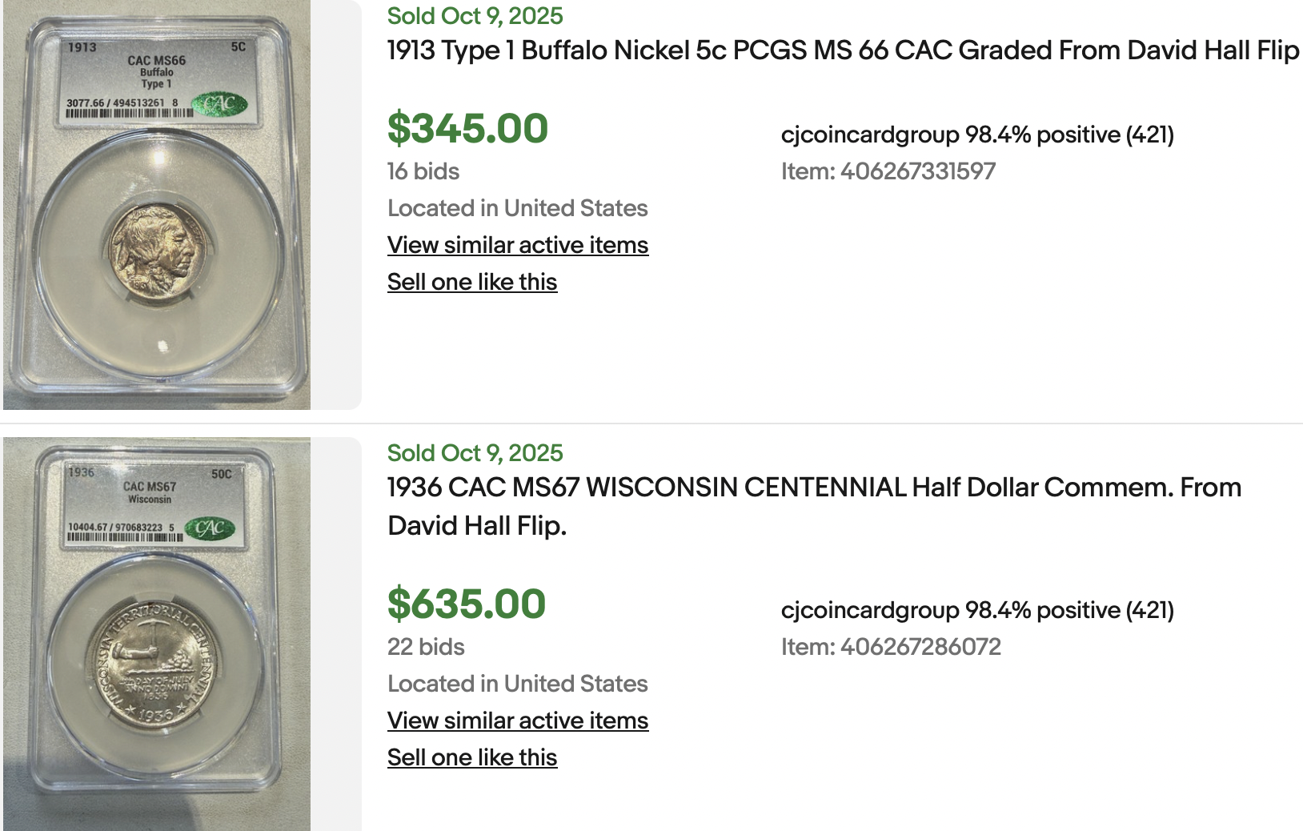Click the $345.00 sold price
Screen dimensions: 1303x831
coord(467,128)
